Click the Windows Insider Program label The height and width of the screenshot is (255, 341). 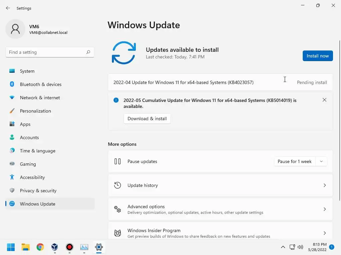click(x=154, y=230)
